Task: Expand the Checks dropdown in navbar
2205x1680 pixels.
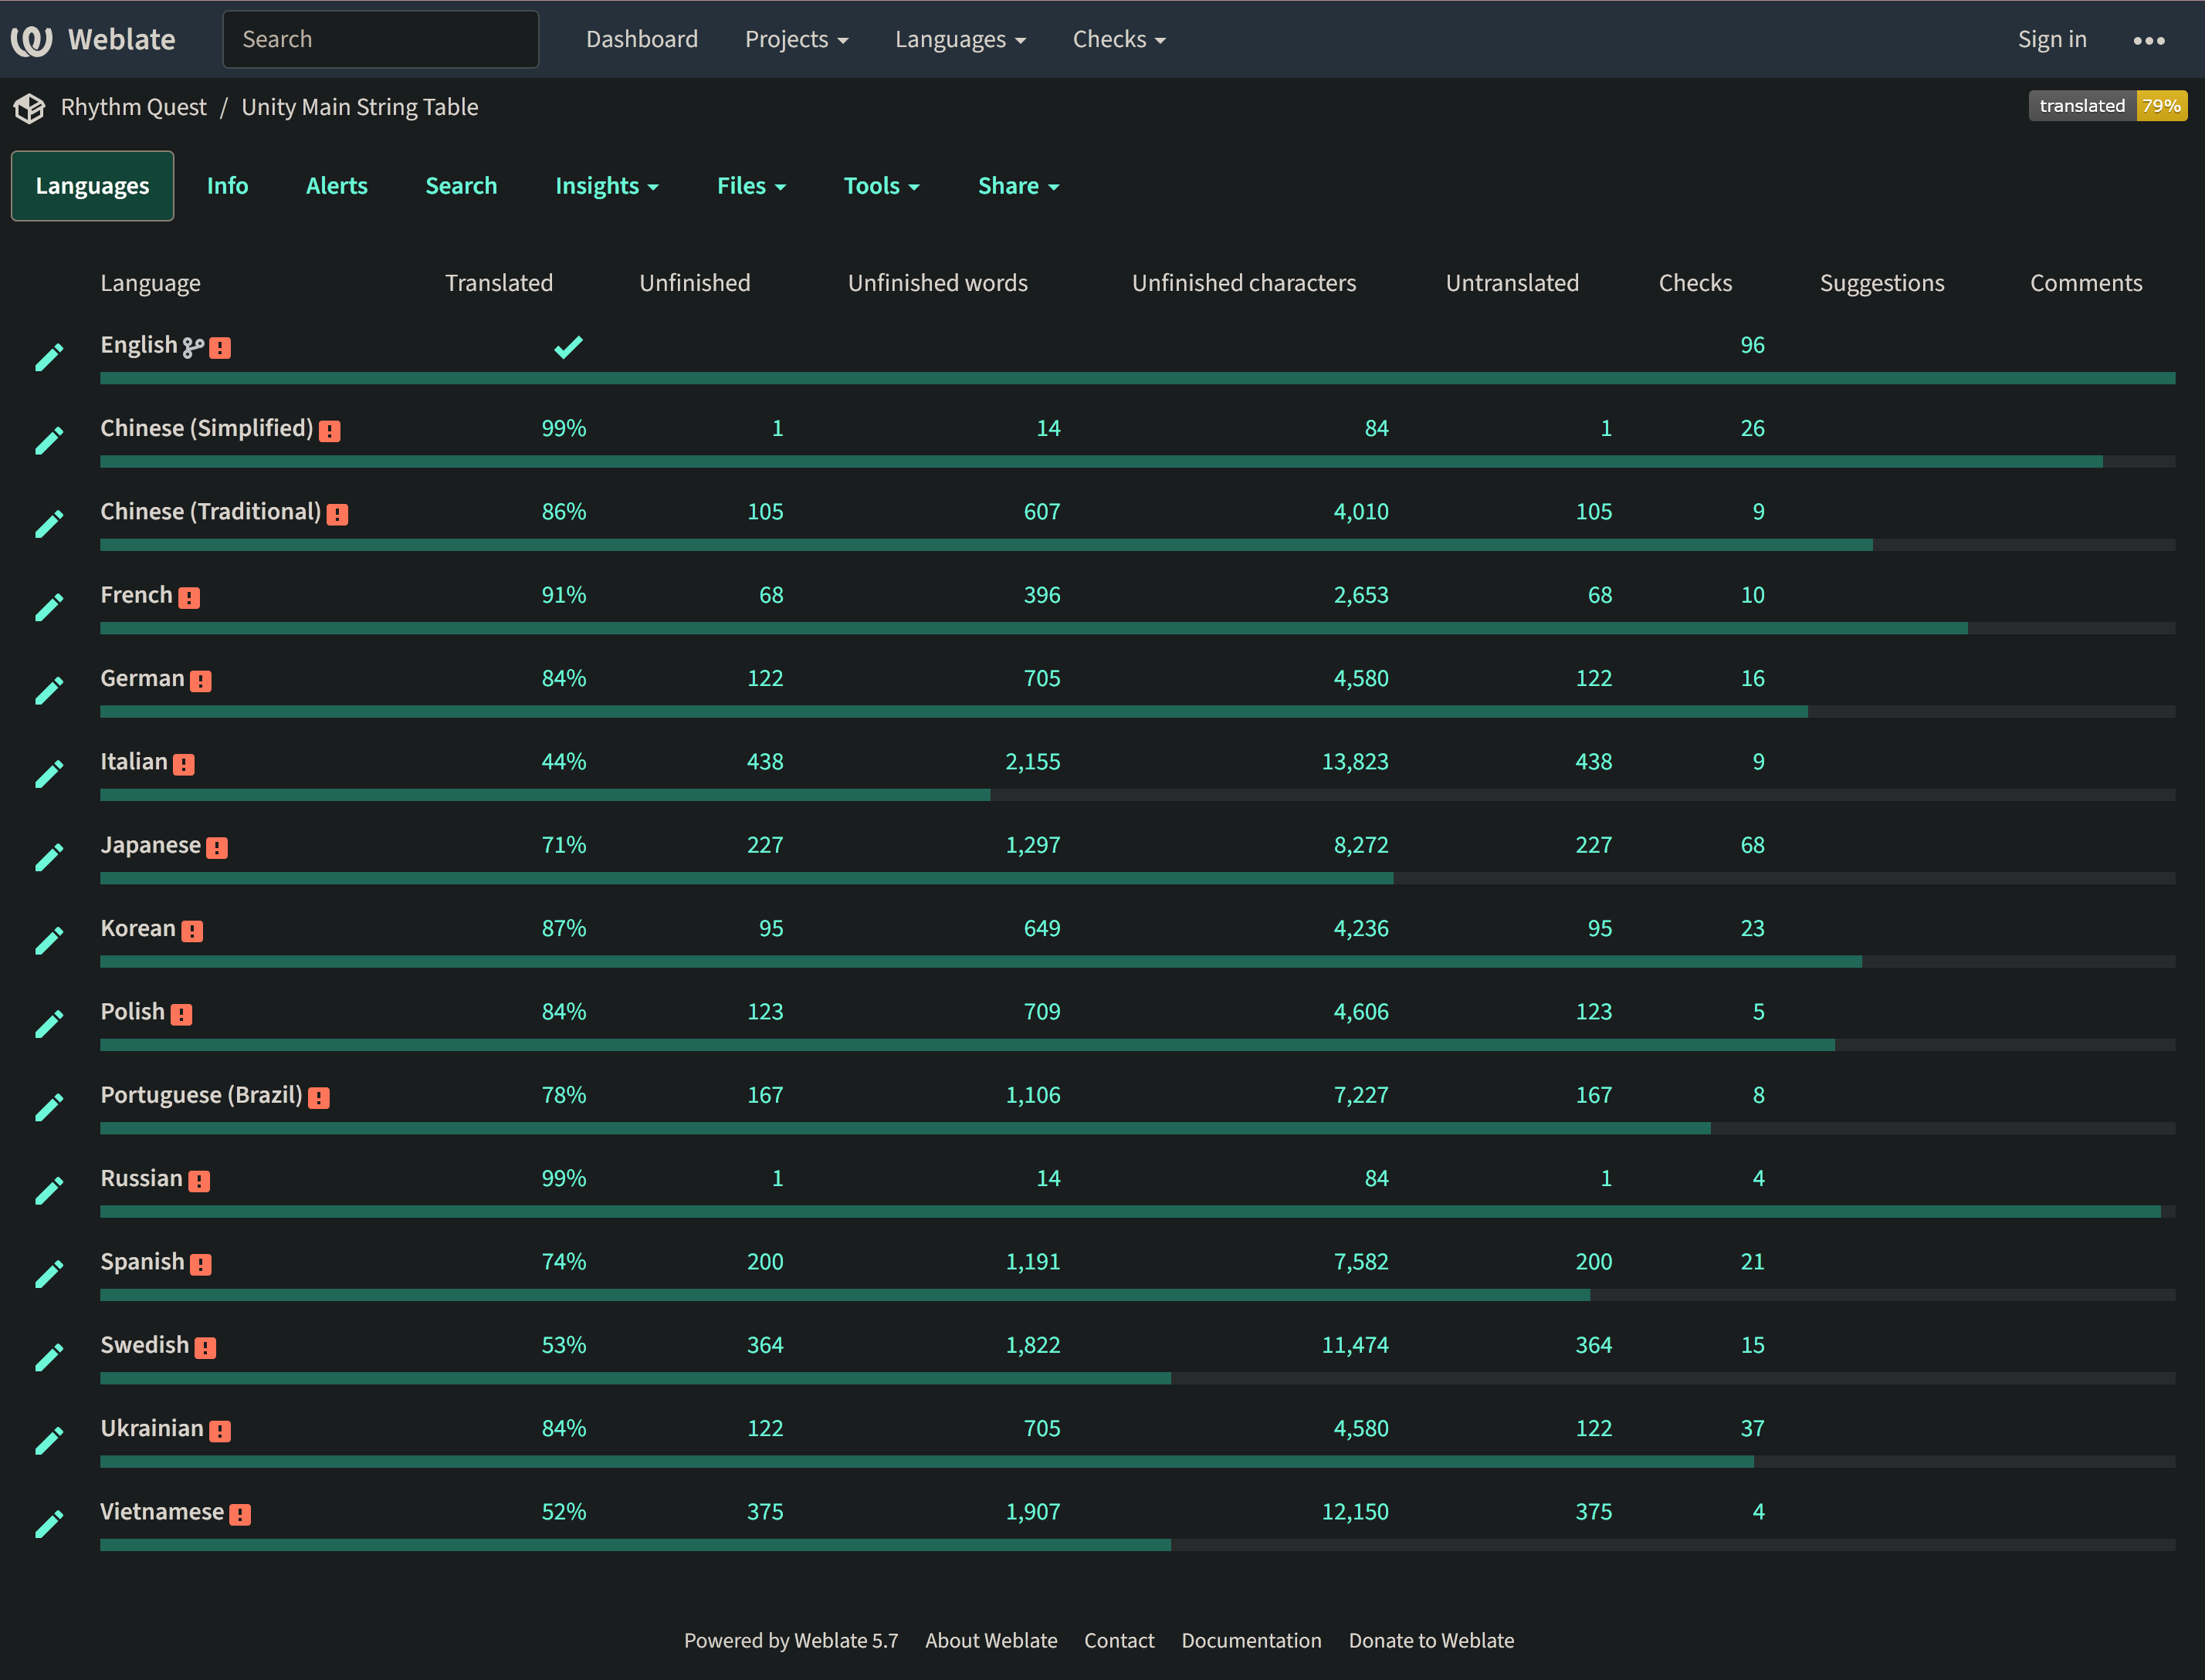Action: 1119,40
